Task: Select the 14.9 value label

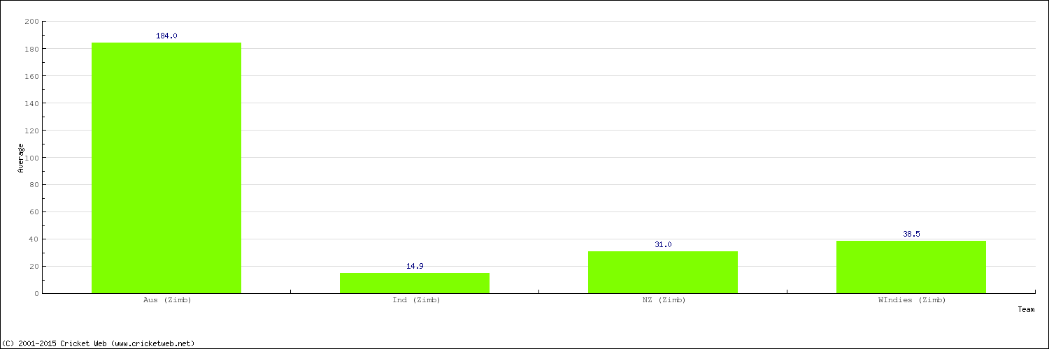Action: 415,266
